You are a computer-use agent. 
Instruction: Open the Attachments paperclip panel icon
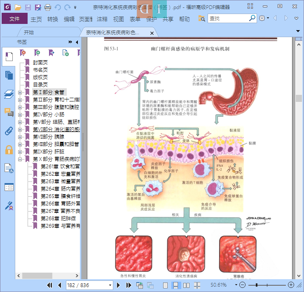(x=9, y=131)
